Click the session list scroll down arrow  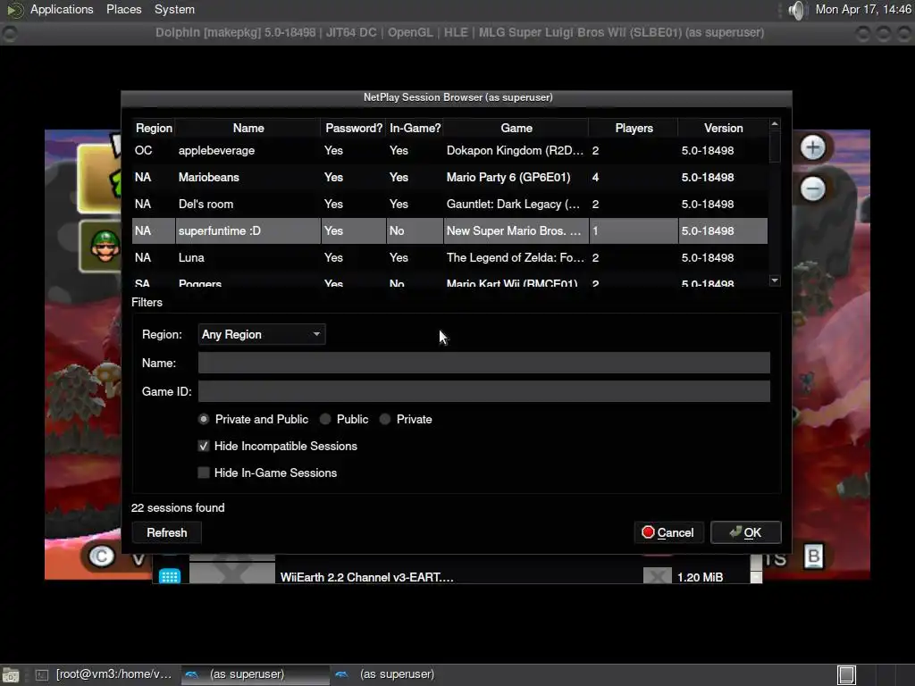pos(775,280)
